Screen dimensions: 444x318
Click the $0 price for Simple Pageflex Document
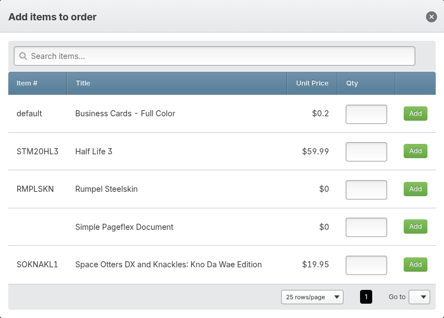click(324, 227)
